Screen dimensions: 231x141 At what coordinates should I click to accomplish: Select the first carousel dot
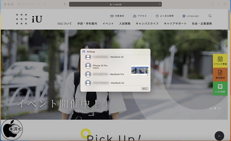click(x=211, y=108)
